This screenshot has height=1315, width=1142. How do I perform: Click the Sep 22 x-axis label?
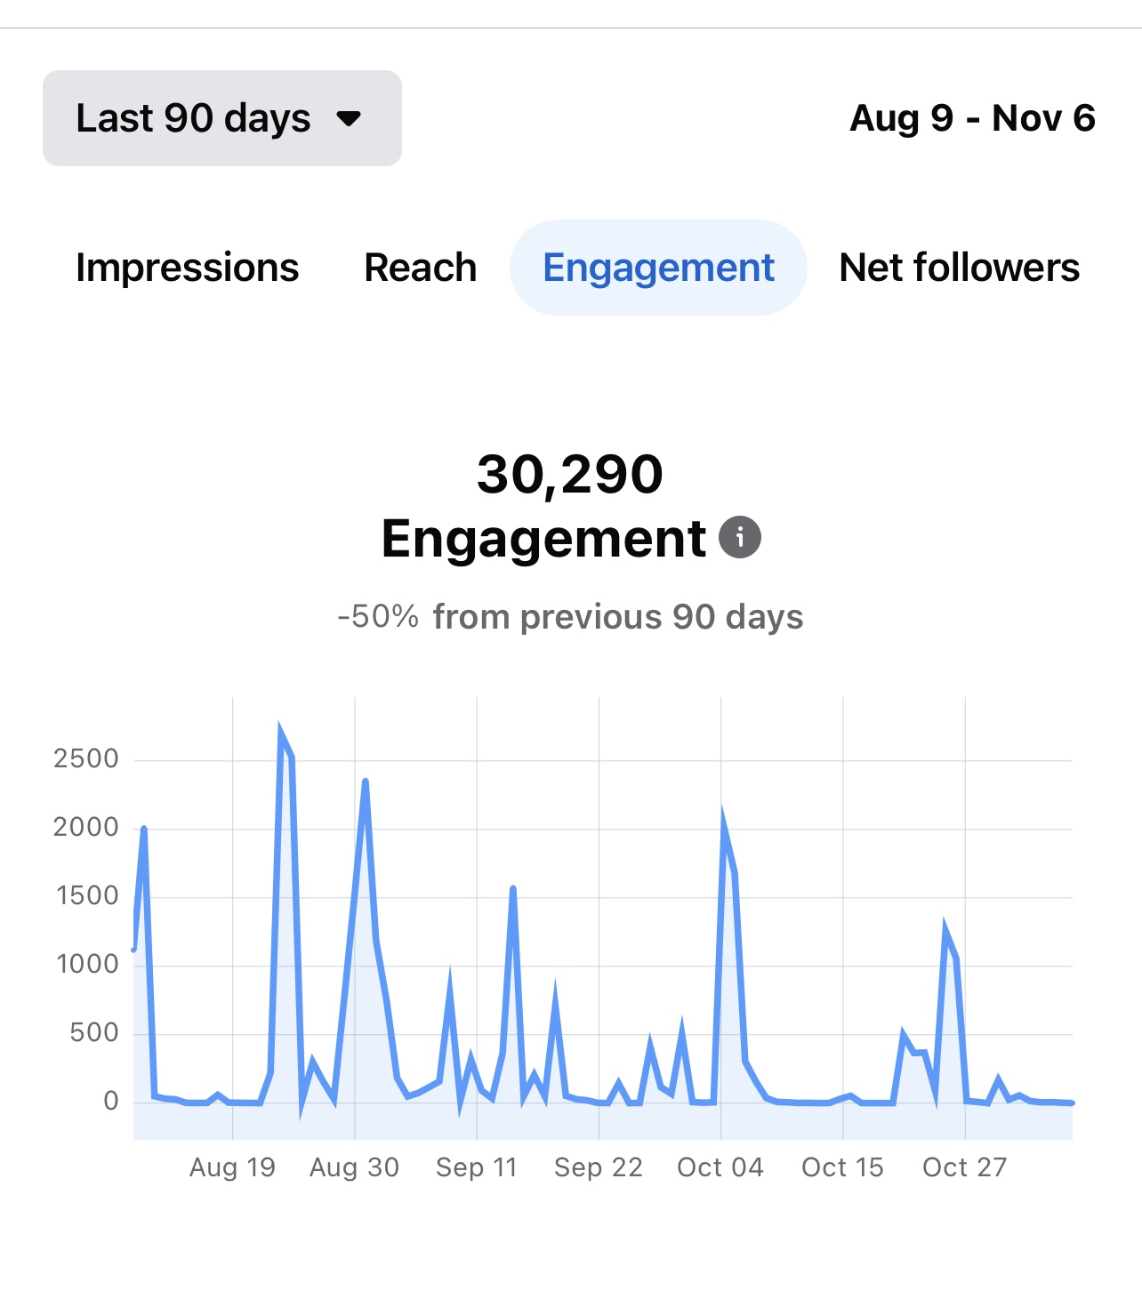(x=598, y=1167)
